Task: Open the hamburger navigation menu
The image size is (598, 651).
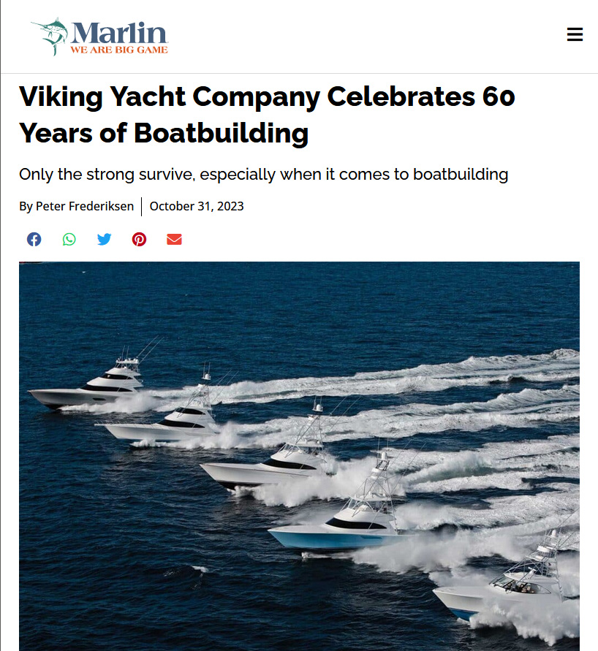Action: coord(575,34)
